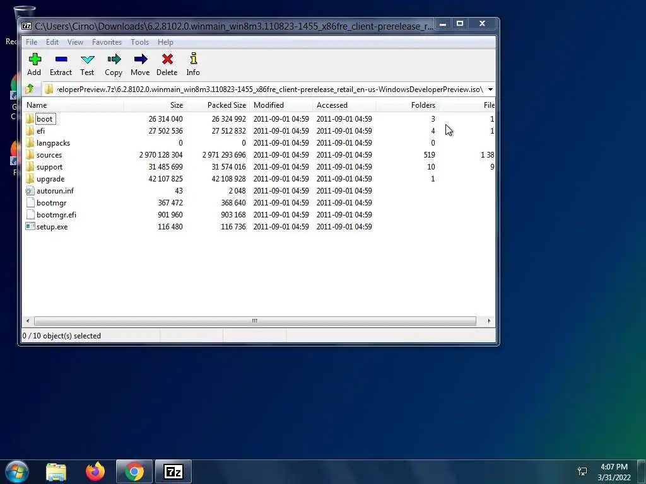Click the support folder icon
The image size is (646, 484).
(30, 166)
